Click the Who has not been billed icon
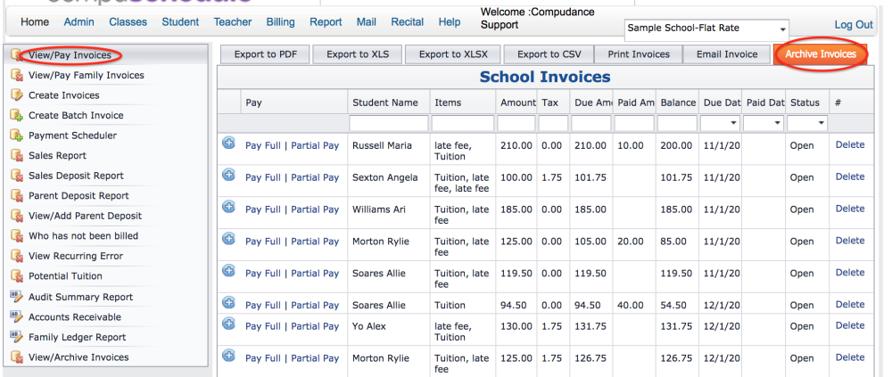This screenshot has width=892, height=377. [16, 235]
